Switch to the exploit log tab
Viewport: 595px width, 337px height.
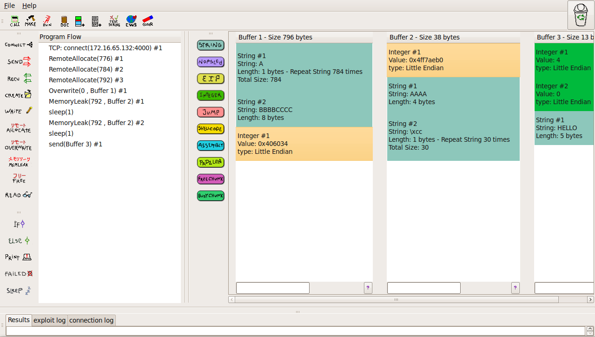pos(49,320)
